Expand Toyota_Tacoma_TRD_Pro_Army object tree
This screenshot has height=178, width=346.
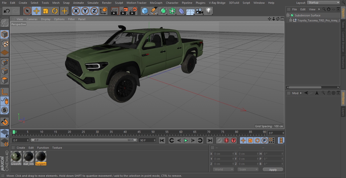[291, 20]
